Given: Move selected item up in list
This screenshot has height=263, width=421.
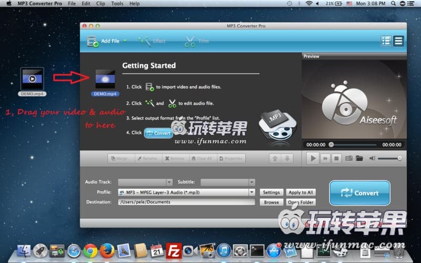Looking at the screenshot, I should 275,158.
